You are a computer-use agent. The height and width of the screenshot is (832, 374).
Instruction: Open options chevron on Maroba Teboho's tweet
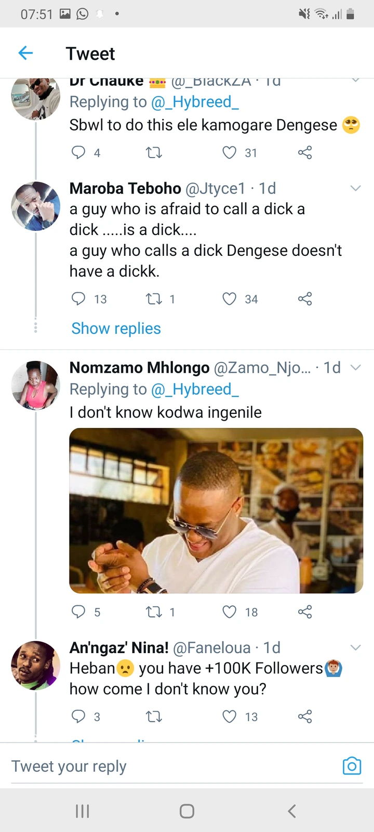pyautogui.click(x=356, y=188)
